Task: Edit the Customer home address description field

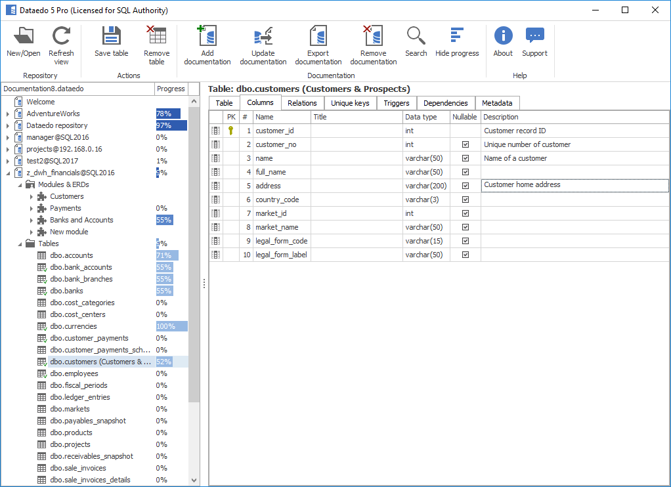Action: (x=574, y=185)
